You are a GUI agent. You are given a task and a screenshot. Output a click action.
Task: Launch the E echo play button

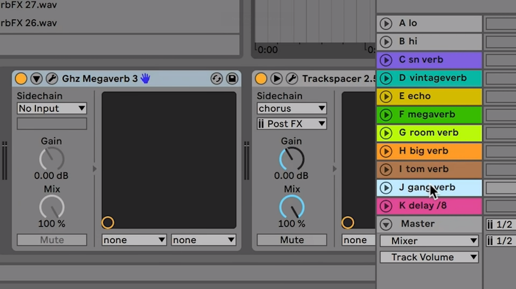pyautogui.click(x=386, y=96)
